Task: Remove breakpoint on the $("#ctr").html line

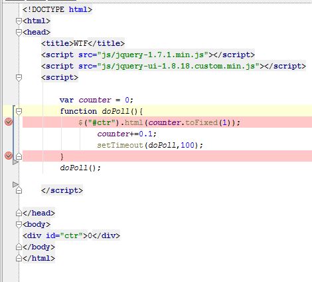Action: pos(9,122)
